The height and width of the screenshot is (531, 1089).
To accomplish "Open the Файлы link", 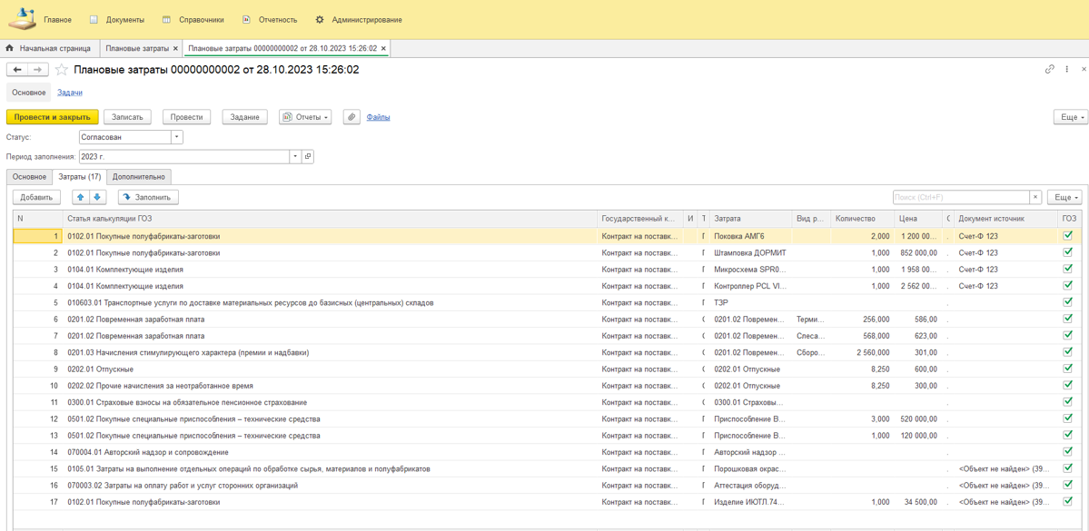I will tap(378, 117).
